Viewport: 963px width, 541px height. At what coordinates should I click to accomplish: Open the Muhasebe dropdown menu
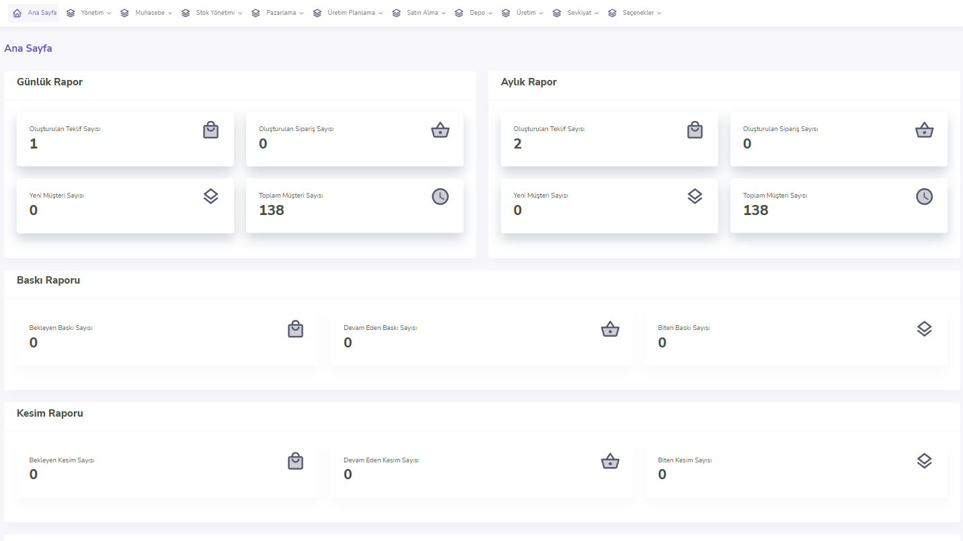coord(149,13)
